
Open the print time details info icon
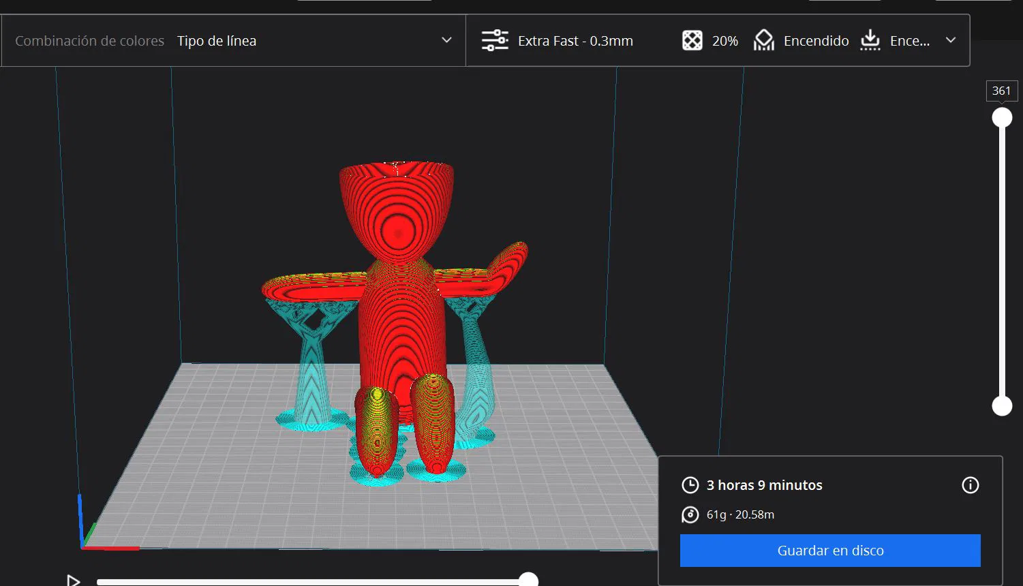[x=970, y=485]
